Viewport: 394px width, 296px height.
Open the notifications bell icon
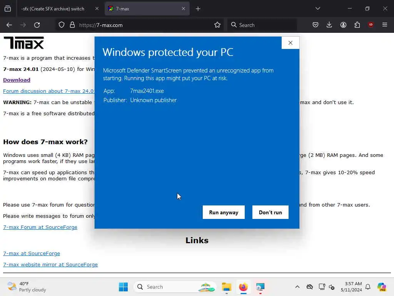point(368,287)
